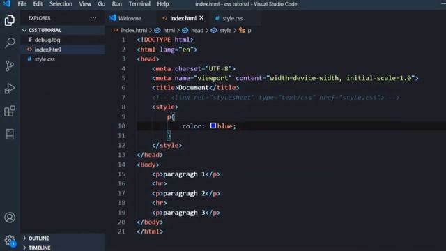Open the Selection menu

(61, 4)
